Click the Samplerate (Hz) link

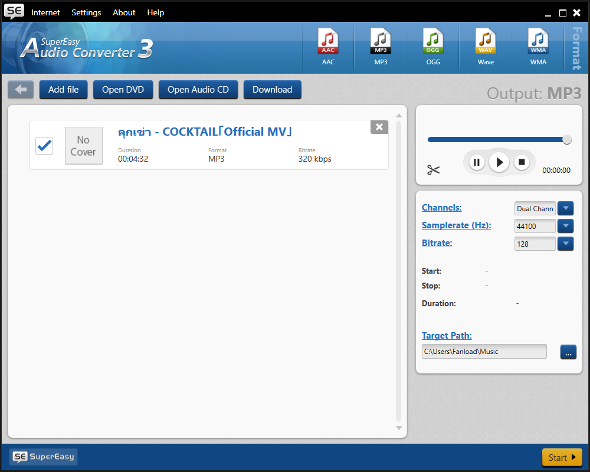(x=456, y=225)
